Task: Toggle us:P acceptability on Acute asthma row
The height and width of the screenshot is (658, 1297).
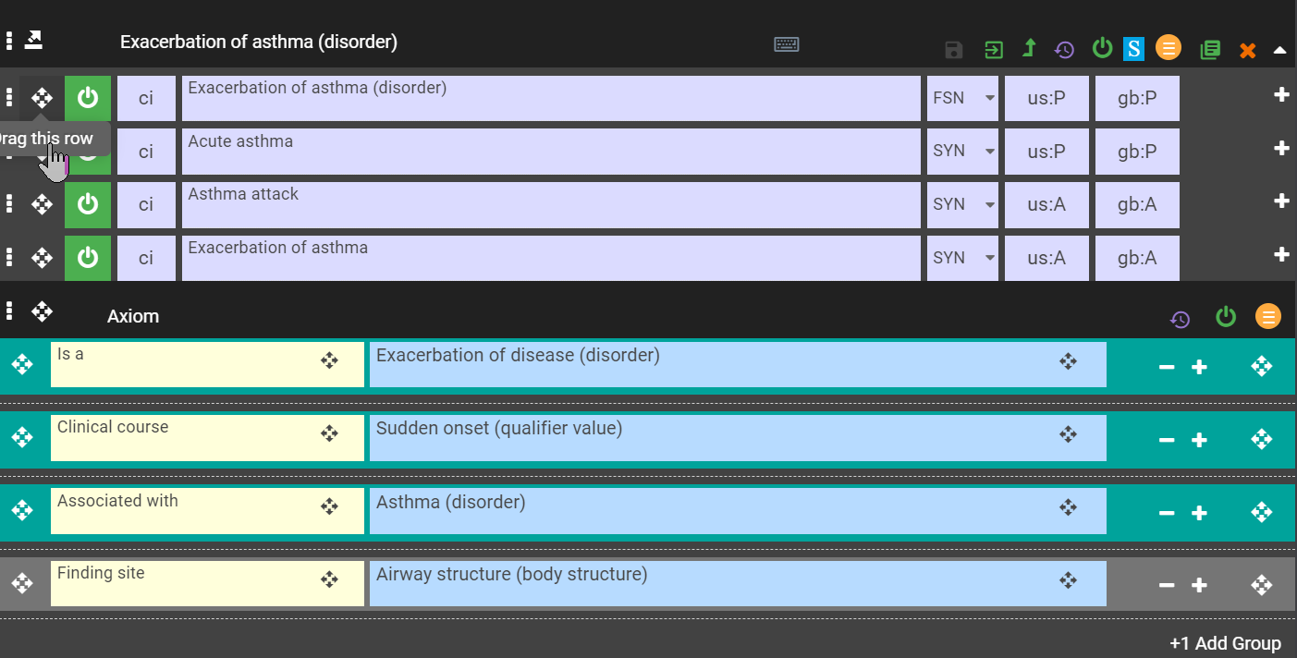Action: tap(1046, 151)
